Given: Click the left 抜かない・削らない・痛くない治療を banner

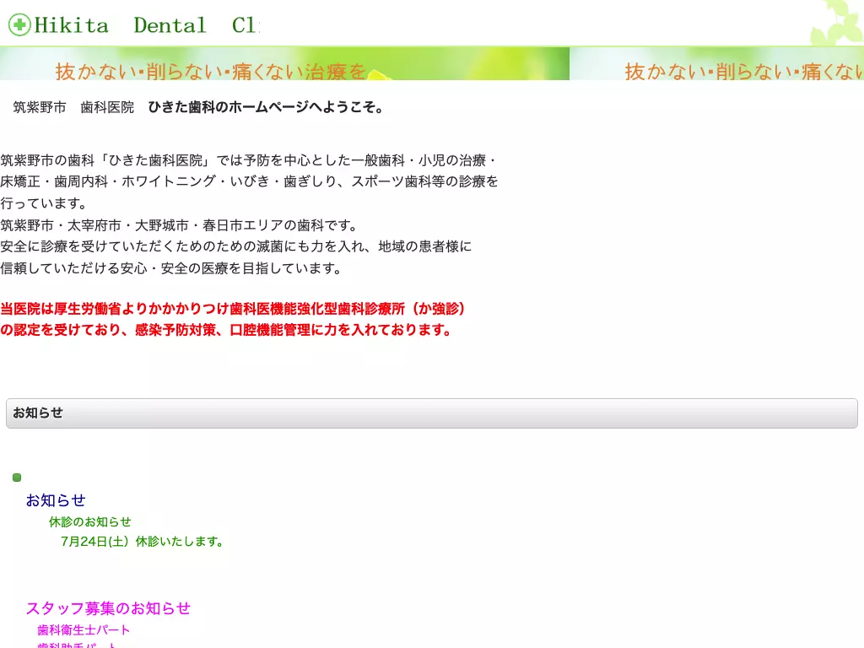Looking at the screenshot, I should (x=284, y=63).
